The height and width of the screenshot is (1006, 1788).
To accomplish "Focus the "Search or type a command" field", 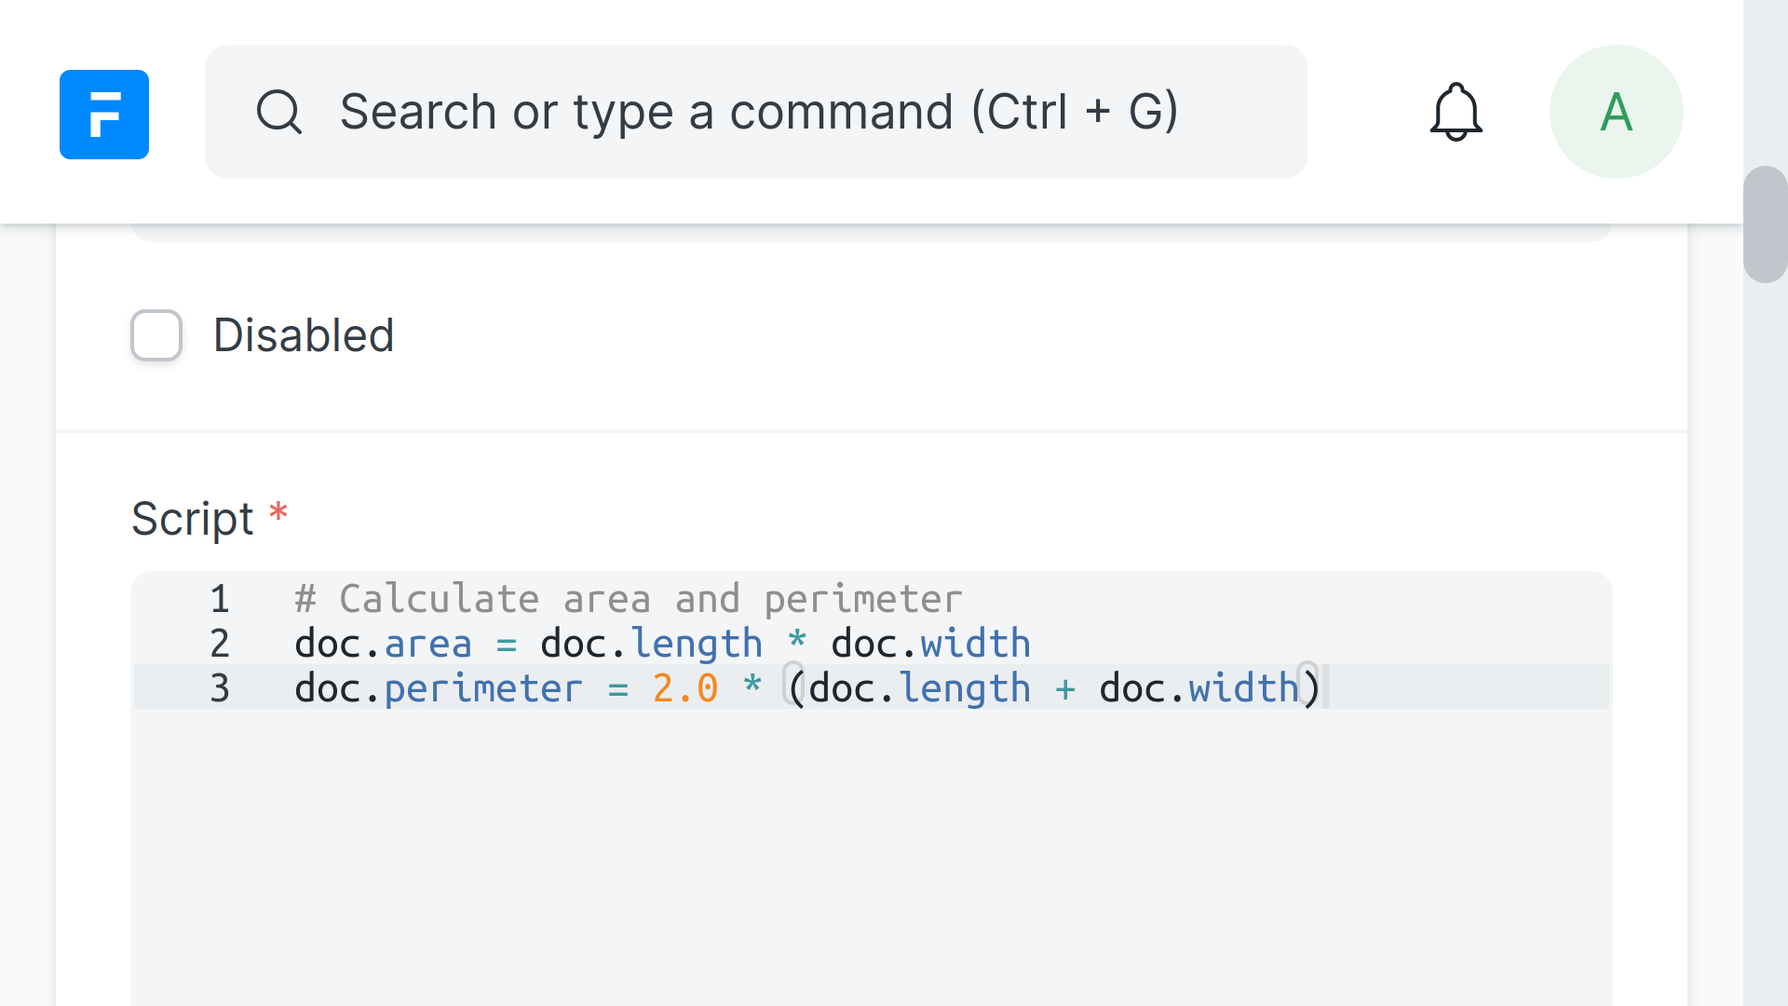I will tap(758, 113).
